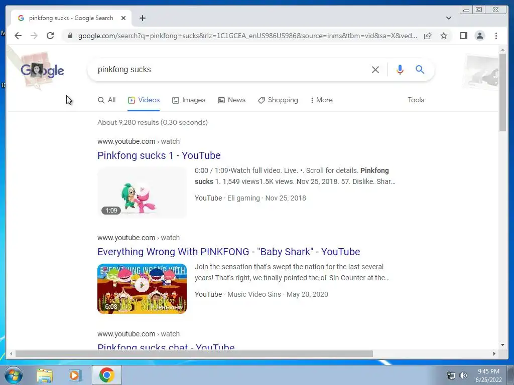Submit search with magnifier icon
The height and width of the screenshot is (385, 514).
[420, 69]
